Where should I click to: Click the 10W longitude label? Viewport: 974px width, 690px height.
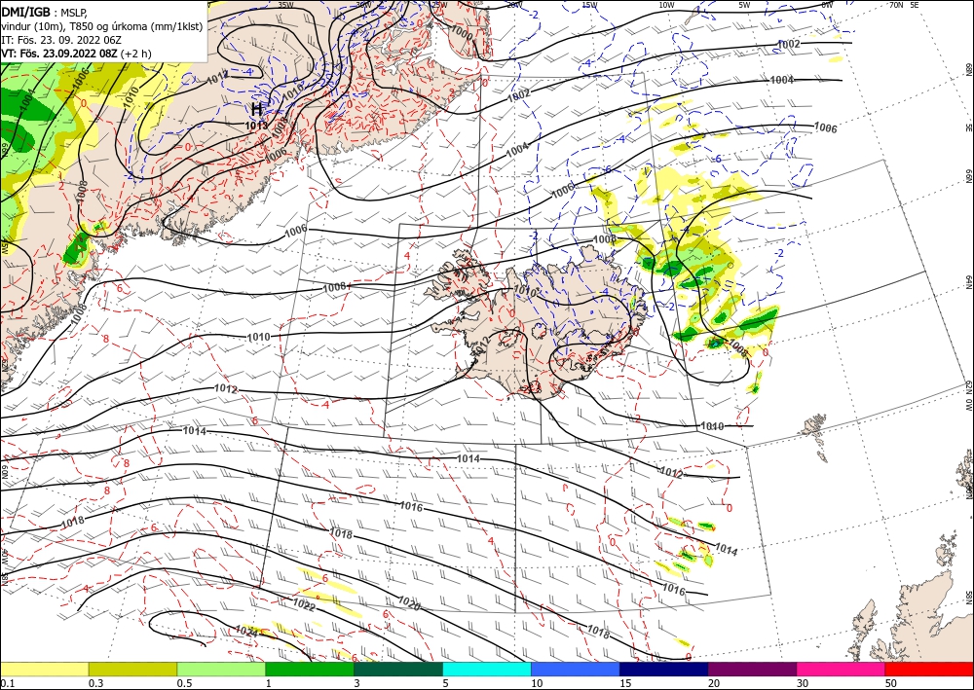(x=666, y=4)
